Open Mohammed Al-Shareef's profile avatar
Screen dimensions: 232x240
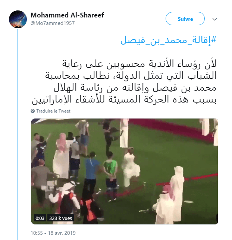click(18, 19)
